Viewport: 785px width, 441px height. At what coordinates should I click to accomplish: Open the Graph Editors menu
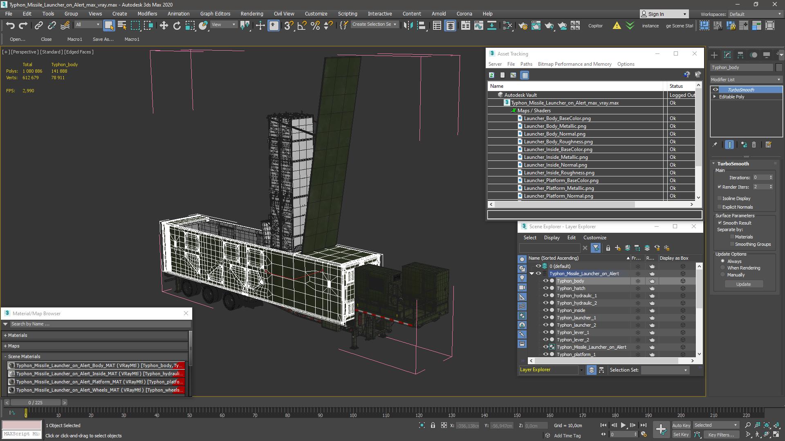215,13
